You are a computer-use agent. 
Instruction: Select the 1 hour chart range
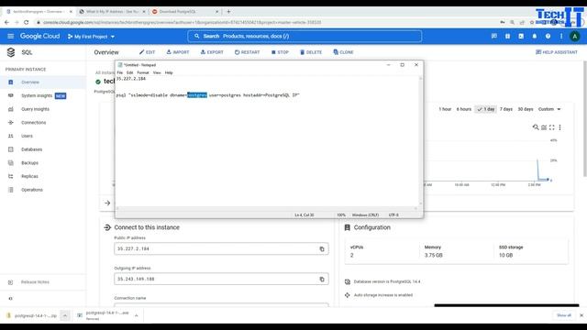(445, 109)
